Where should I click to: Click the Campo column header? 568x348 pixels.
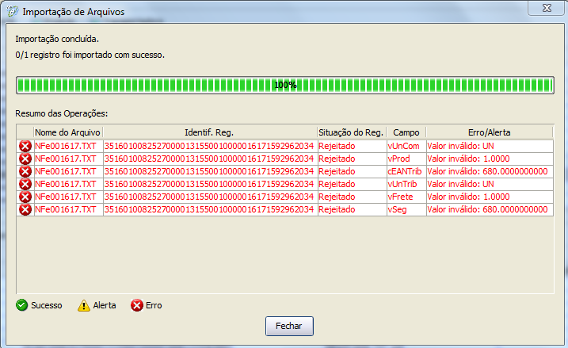[406, 132]
